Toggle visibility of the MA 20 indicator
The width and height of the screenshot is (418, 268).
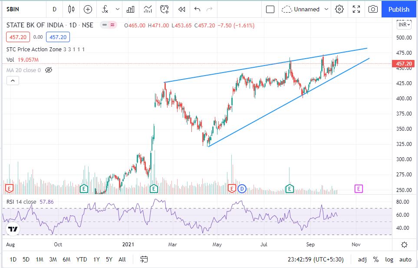[x=49, y=70]
